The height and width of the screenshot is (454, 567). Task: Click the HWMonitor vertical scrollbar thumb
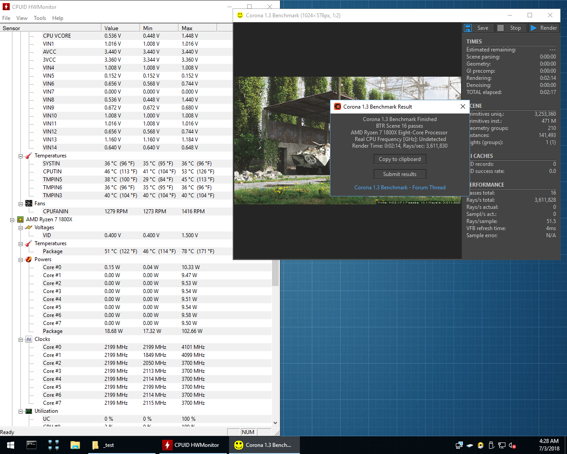[275, 272]
